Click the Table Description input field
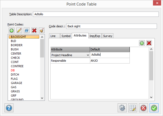This screenshot has width=163, height=116. coord(96,14)
